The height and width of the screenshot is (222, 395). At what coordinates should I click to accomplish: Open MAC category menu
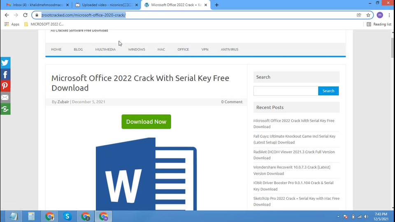click(x=161, y=49)
